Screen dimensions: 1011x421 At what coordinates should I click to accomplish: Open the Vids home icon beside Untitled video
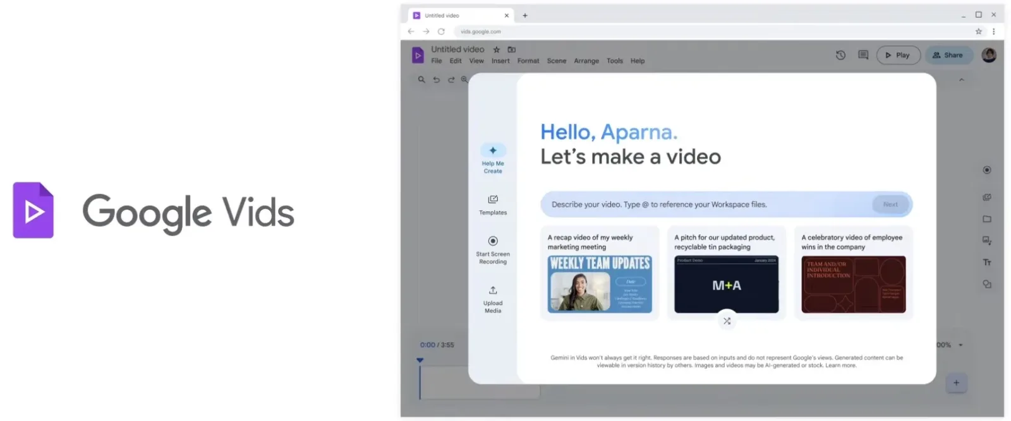418,55
